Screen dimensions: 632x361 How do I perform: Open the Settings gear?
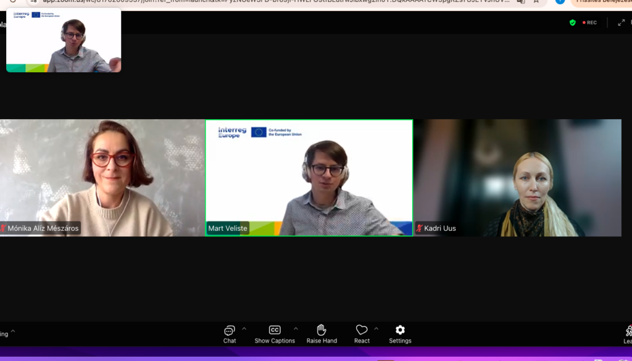[400, 334]
